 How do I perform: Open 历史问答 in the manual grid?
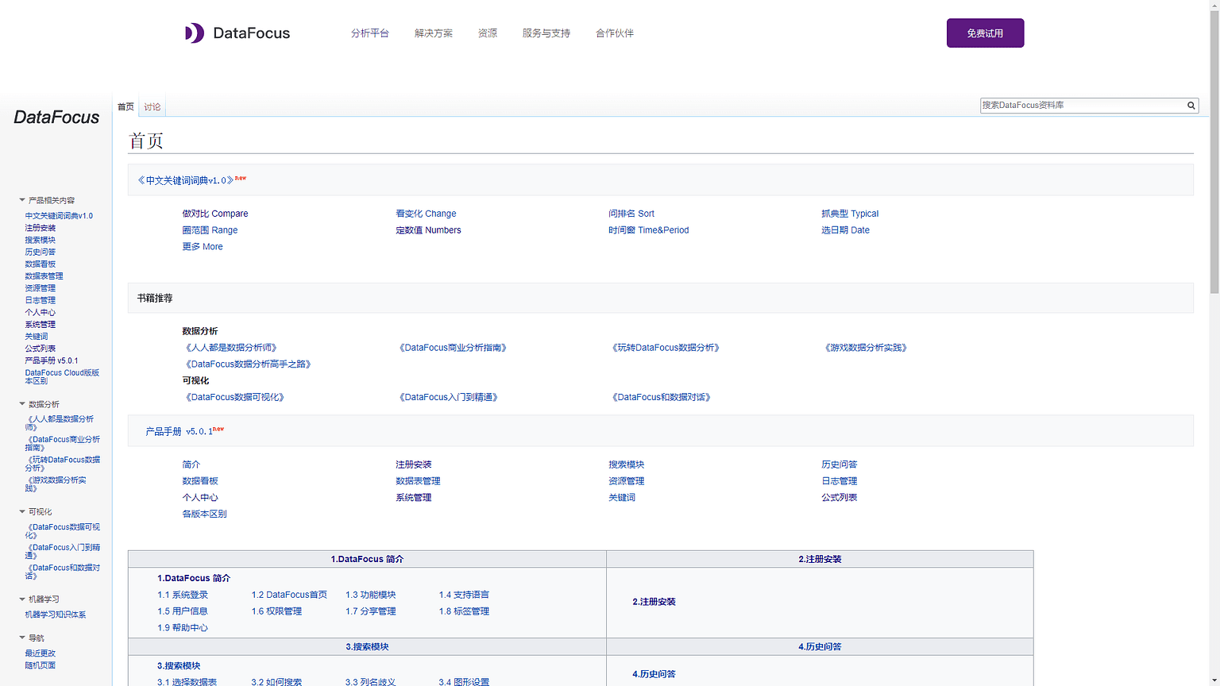tap(840, 464)
